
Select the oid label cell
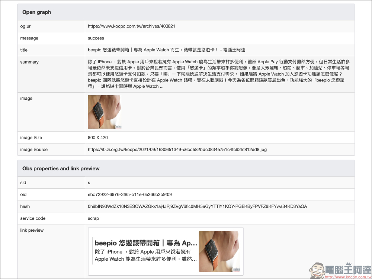[x=51, y=194]
